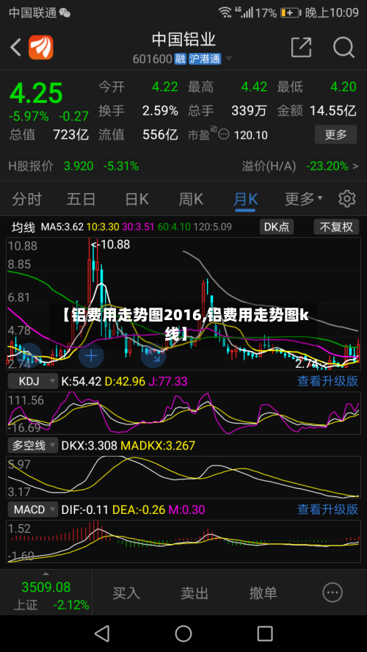This screenshot has height=652, width=367.
Task: Tap the 3509.08 Shanghai index value
Action: [46, 587]
